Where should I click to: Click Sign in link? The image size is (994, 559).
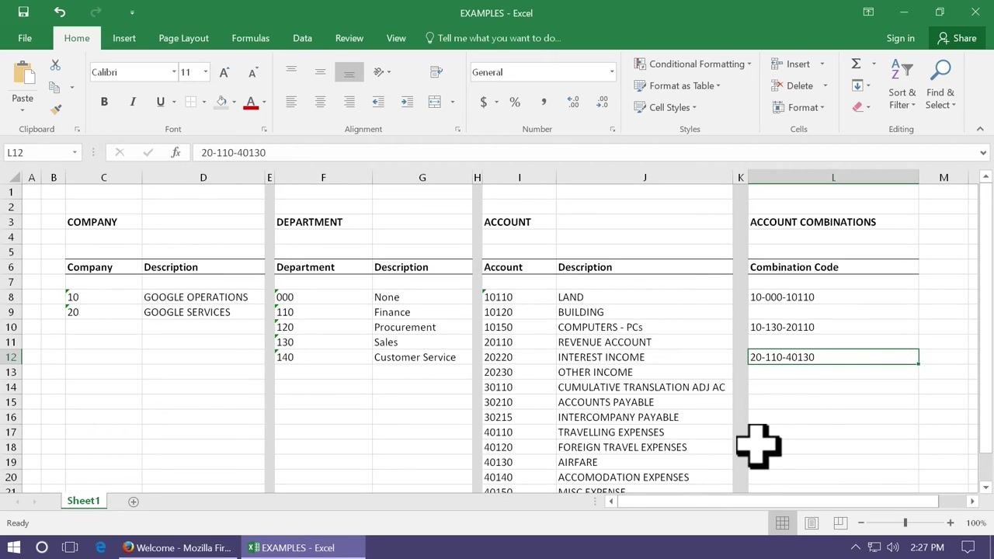pos(900,38)
